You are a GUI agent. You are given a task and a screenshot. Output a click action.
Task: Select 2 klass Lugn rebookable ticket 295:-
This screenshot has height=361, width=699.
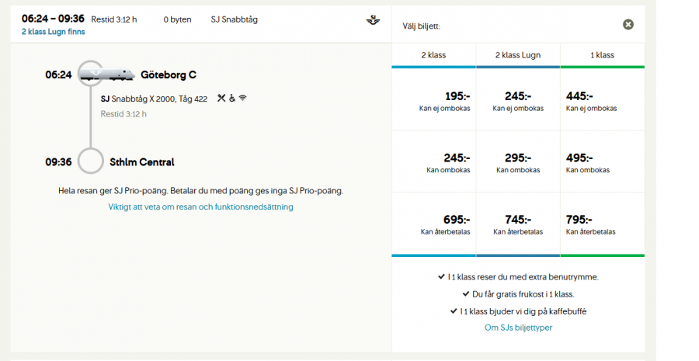point(517,162)
